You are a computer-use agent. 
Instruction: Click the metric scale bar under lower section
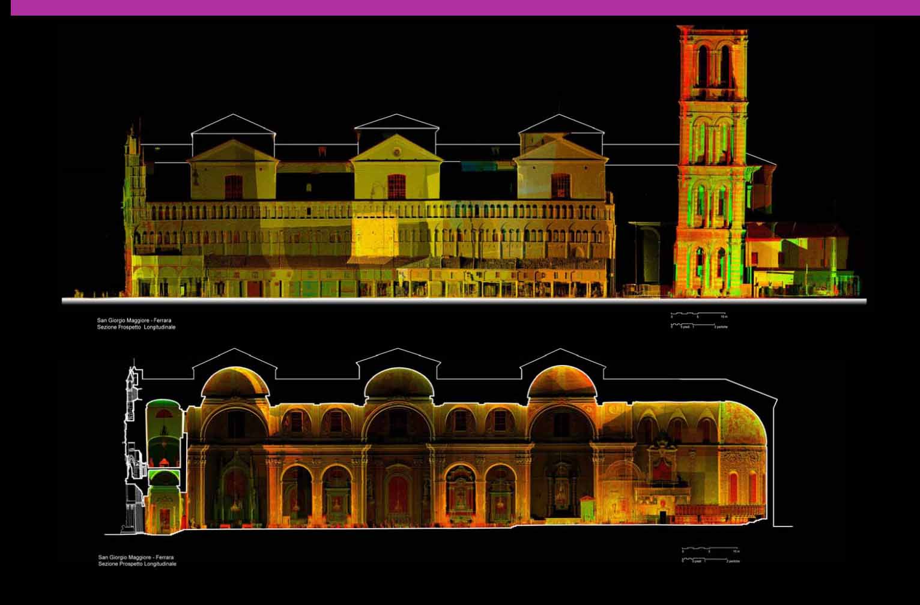click(x=710, y=550)
